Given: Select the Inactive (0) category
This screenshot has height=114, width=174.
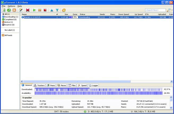Looking at the screenshot, I should (8, 25).
